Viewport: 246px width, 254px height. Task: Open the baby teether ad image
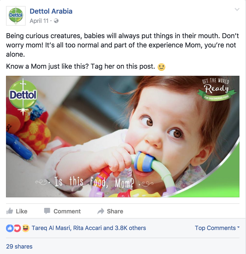(123, 136)
